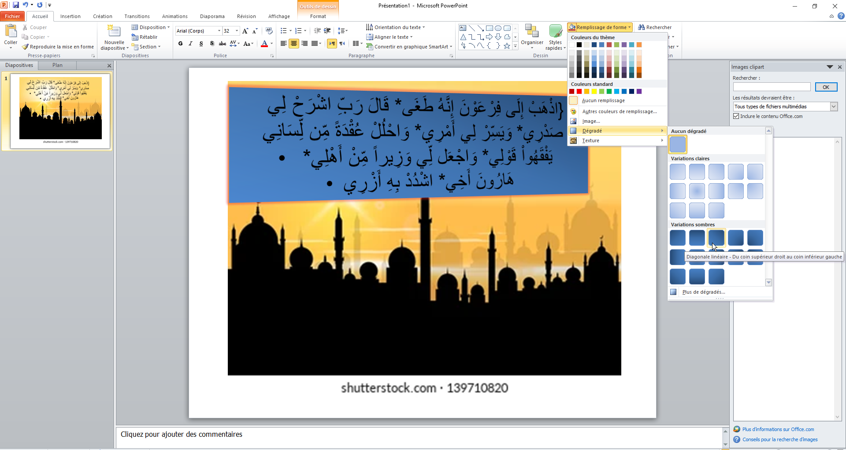Click Reproduire la mise en forme
The image size is (846, 450).
(58, 47)
